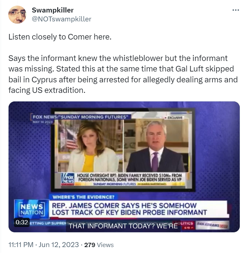Open the Swampkiller display name link
This screenshot has width=246, height=253.
point(53,10)
